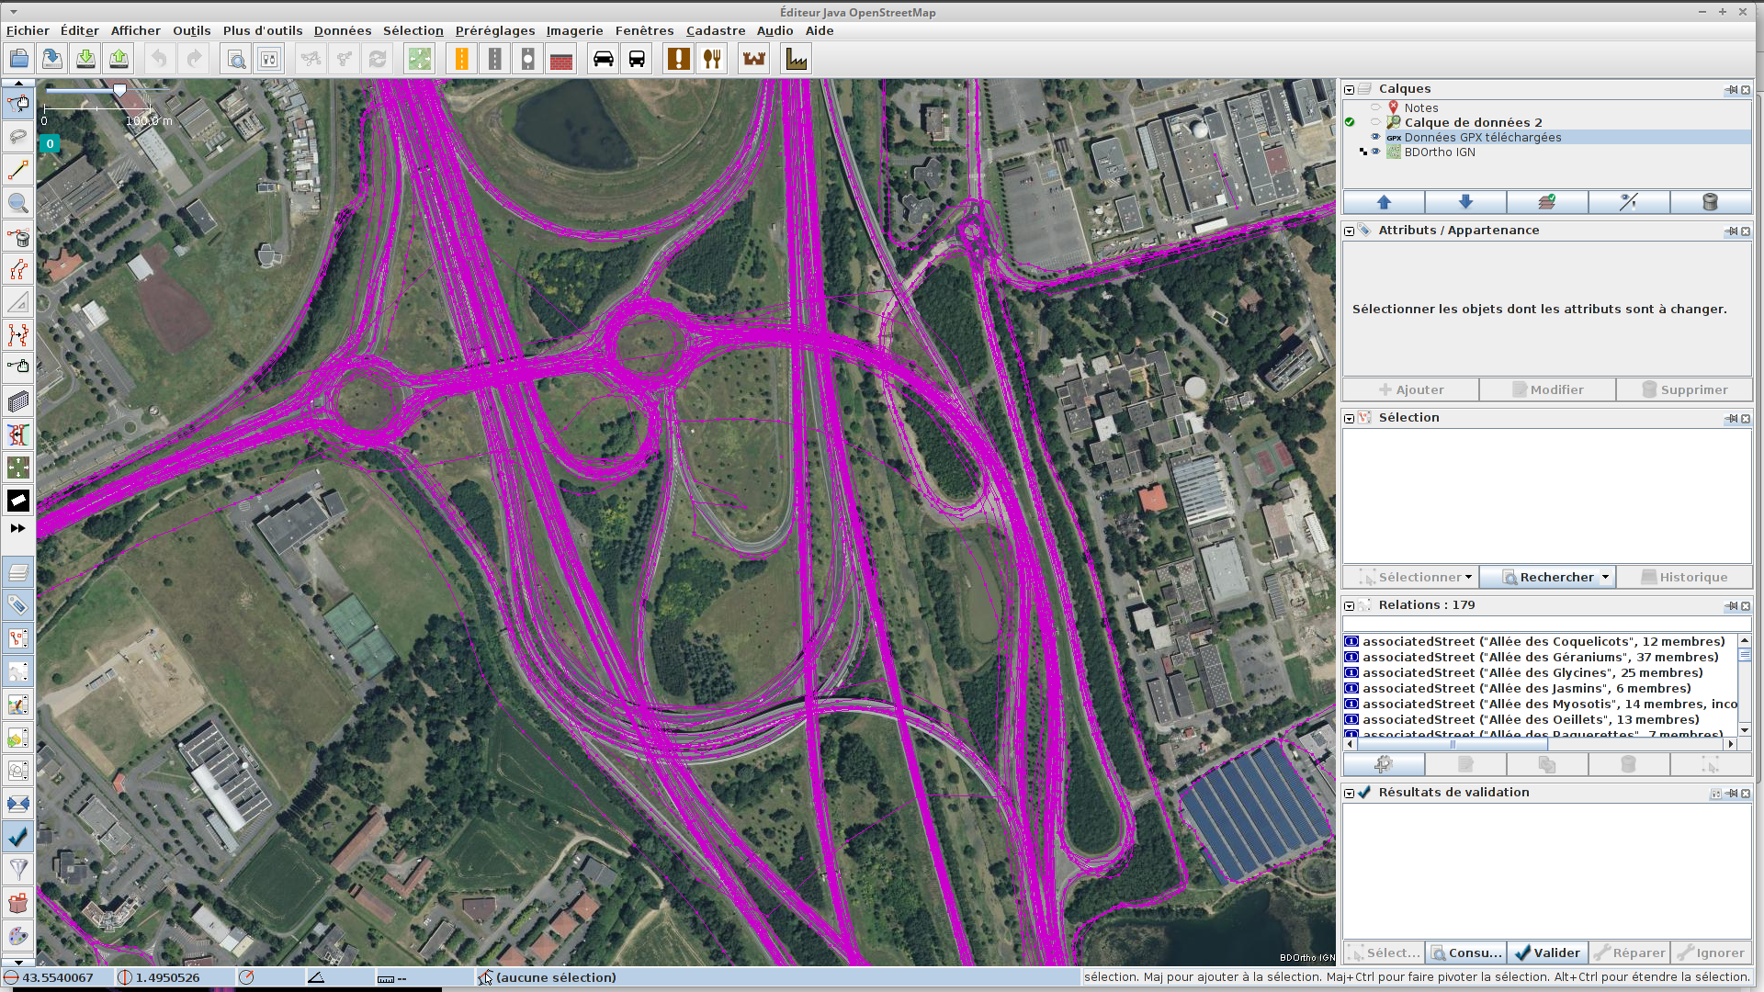Click the Ignorer validation button
This screenshot has height=992, width=1764.
tap(1711, 953)
